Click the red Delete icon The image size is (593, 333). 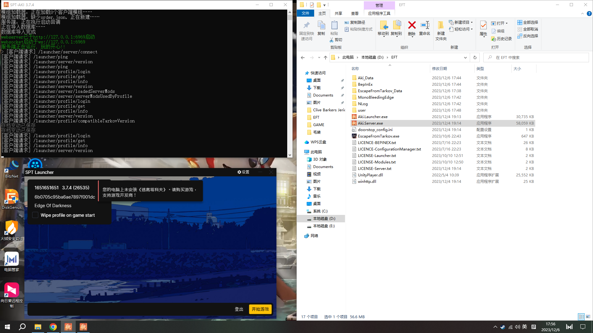(412, 25)
